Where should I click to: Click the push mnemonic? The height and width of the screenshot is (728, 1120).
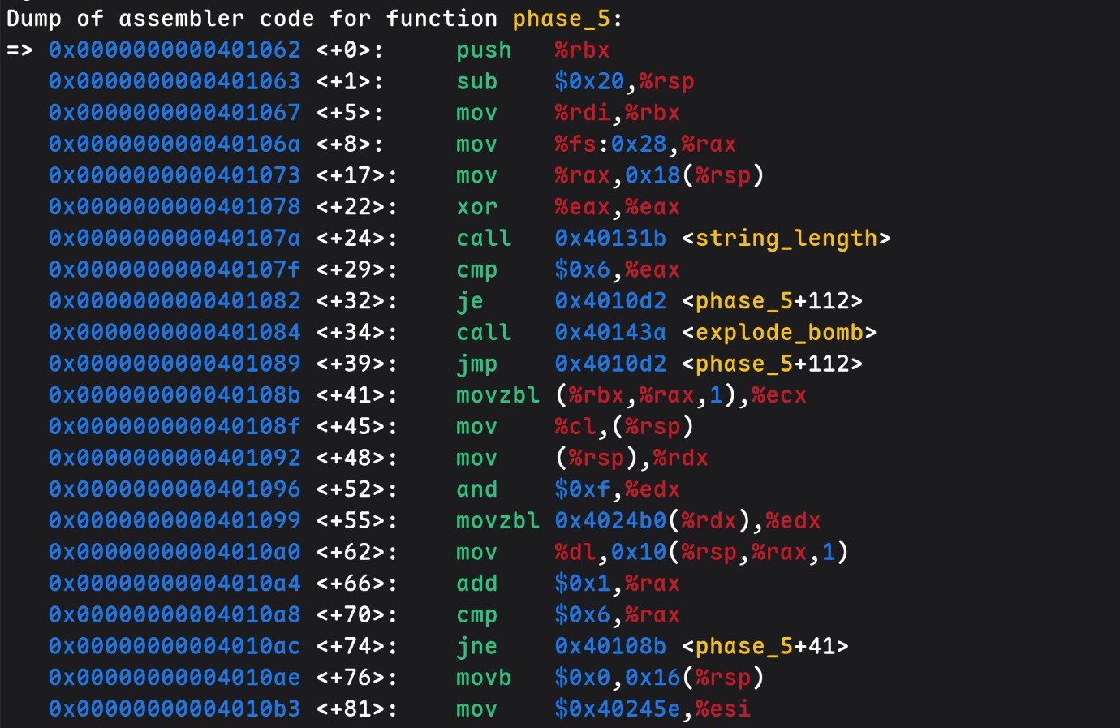click(x=484, y=50)
